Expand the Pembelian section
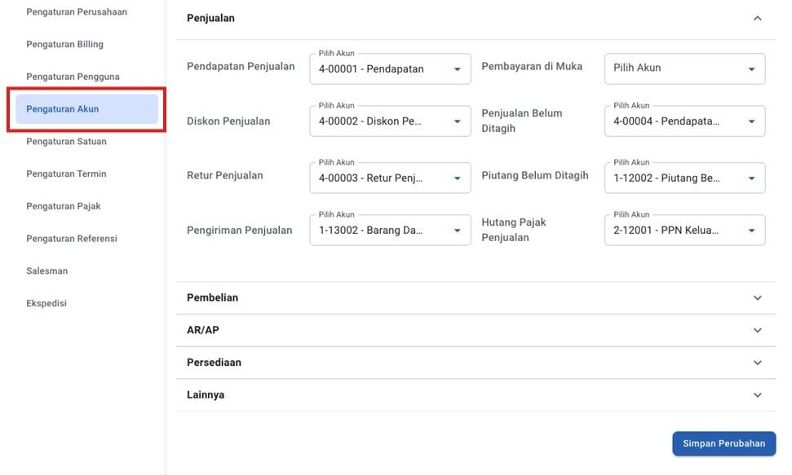The image size is (792, 475). 757,298
